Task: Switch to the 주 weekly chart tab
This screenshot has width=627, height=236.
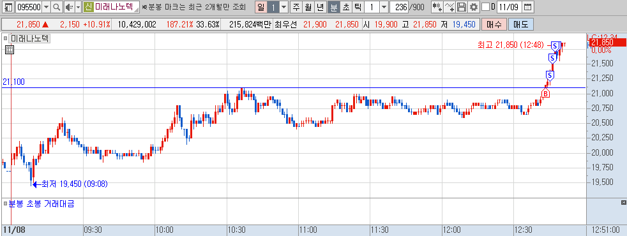Action: [296, 7]
